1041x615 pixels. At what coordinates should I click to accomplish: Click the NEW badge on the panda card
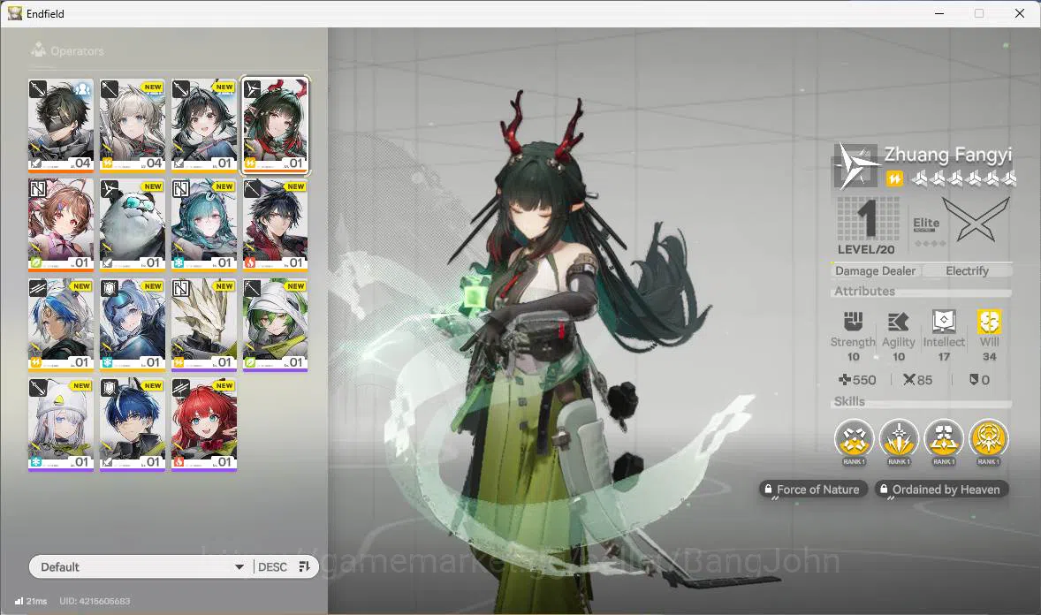(x=153, y=186)
